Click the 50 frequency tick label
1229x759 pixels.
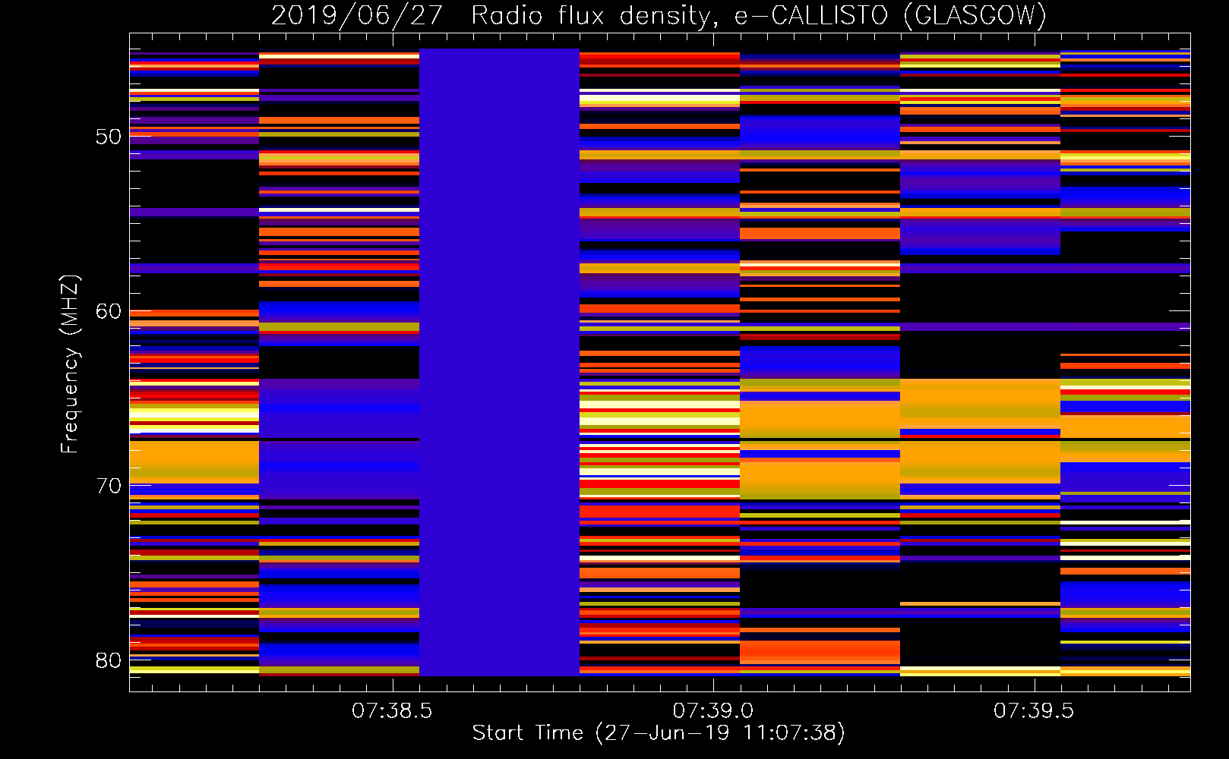(109, 137)
